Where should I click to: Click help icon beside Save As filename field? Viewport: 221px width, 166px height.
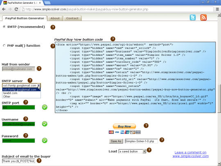162,140
